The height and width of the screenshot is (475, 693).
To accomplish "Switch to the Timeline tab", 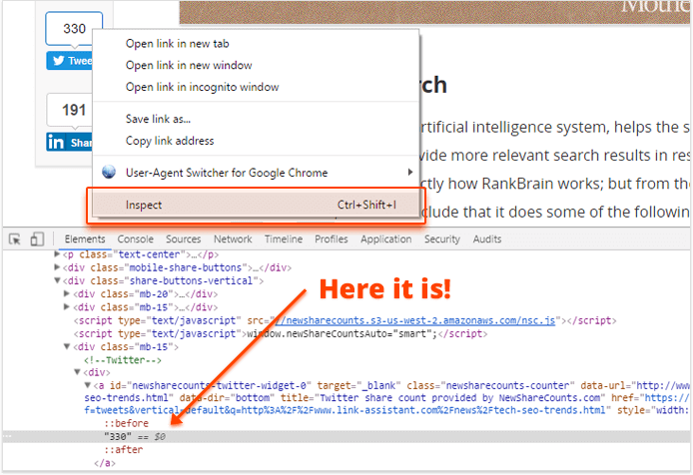I will coord(284,239).
